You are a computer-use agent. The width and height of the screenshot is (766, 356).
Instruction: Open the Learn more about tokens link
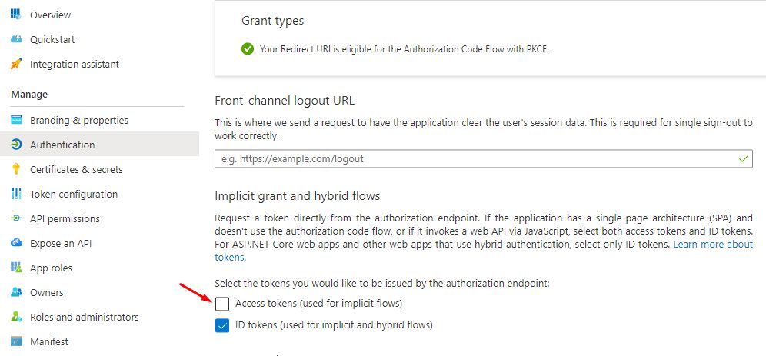tap(713, 244)
